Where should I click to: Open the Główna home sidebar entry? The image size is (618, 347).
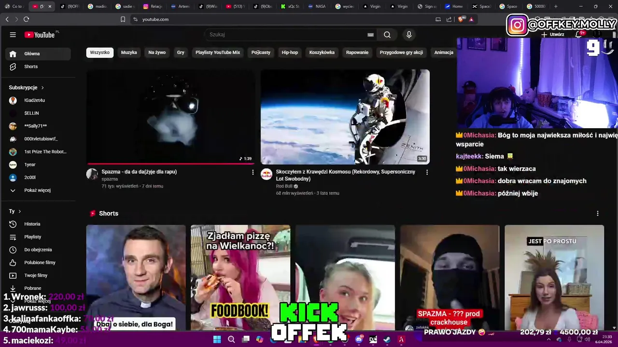(x=38, y=53)
